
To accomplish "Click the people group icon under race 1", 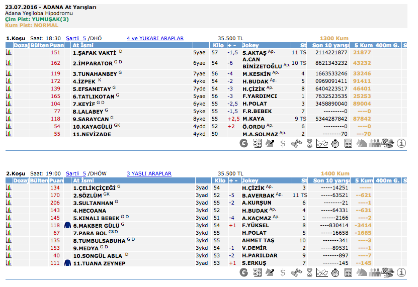I will pyautogui.click(x=375, y=143).
